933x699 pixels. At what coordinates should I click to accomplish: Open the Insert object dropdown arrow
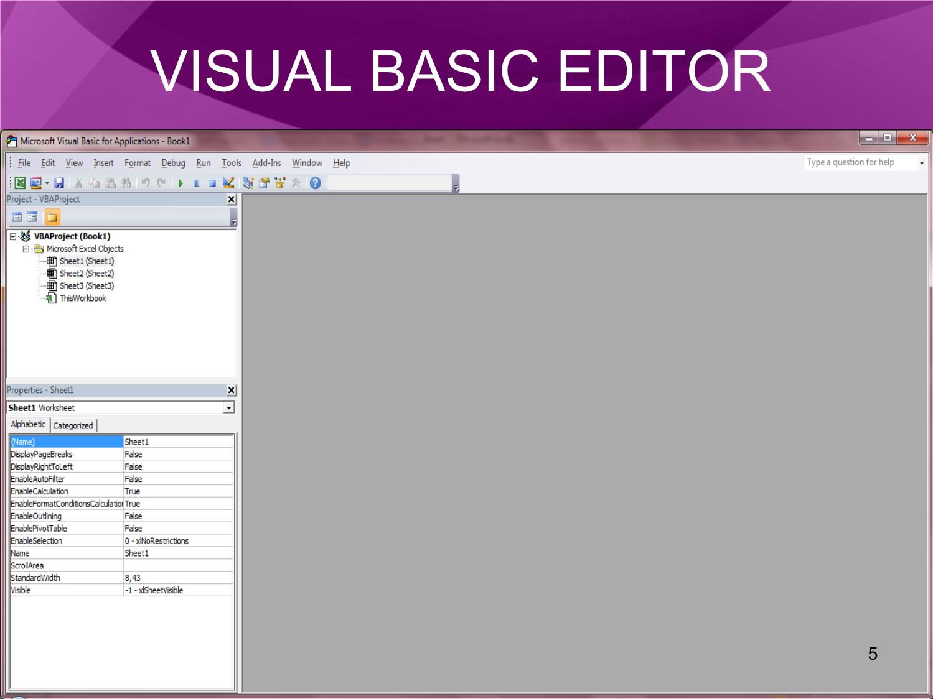pyautogui.click(x=47, y=183)
